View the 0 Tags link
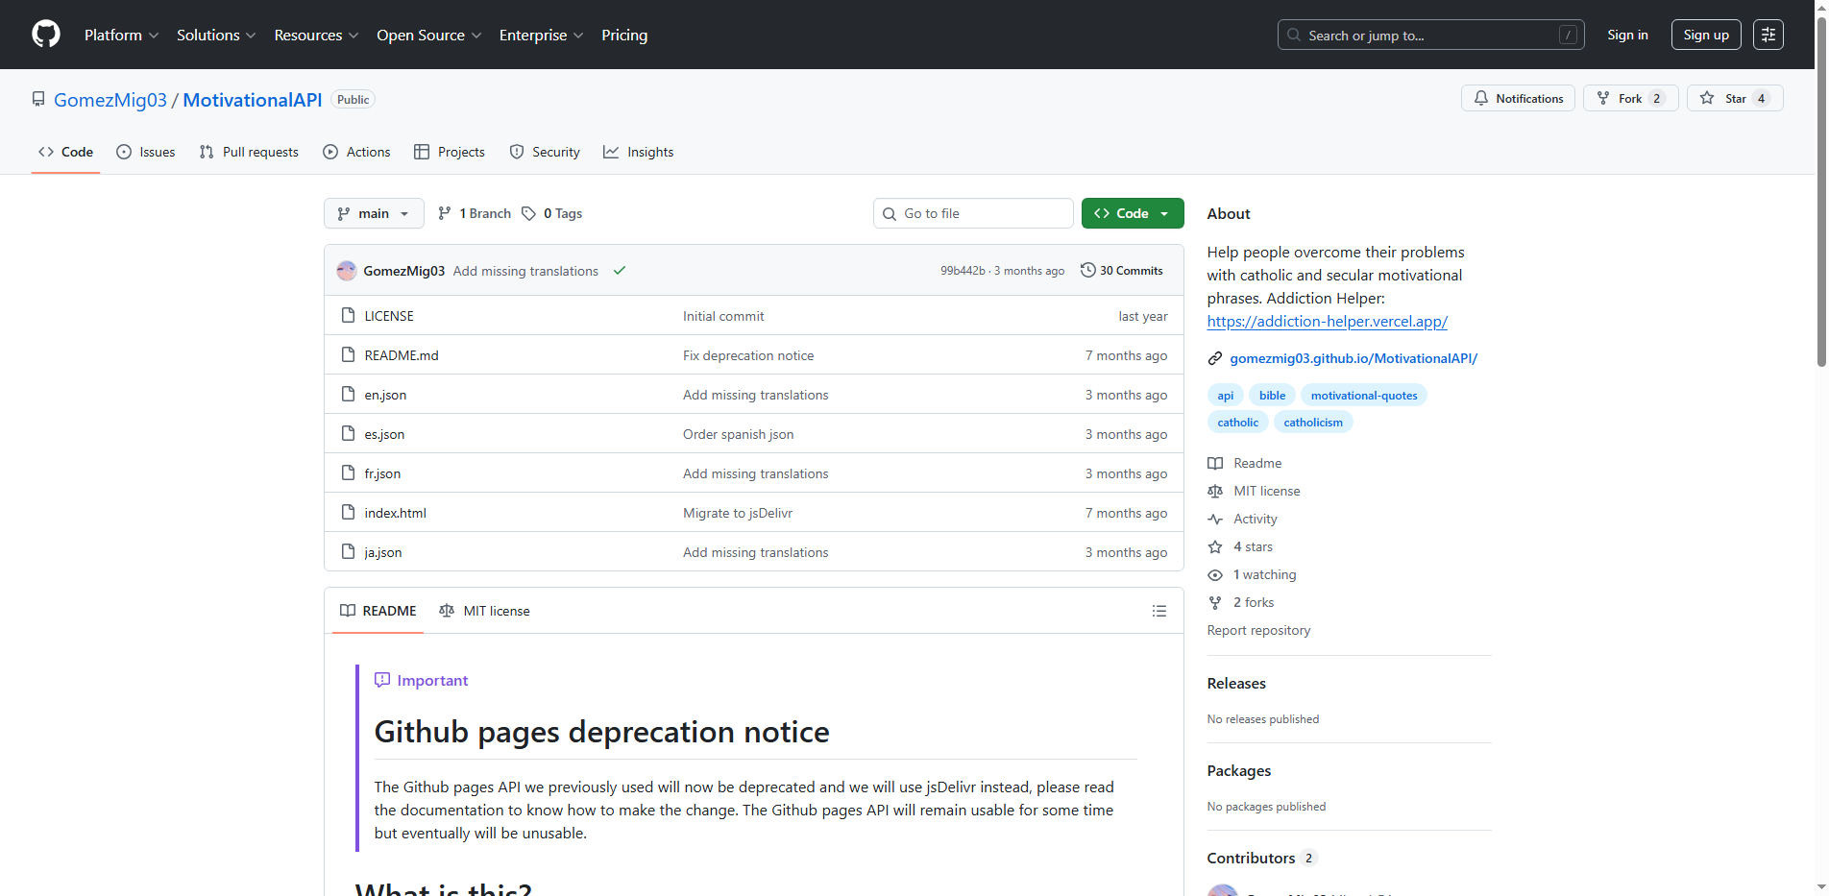The height and width of the screenshot is (896, 1829). 552,213
